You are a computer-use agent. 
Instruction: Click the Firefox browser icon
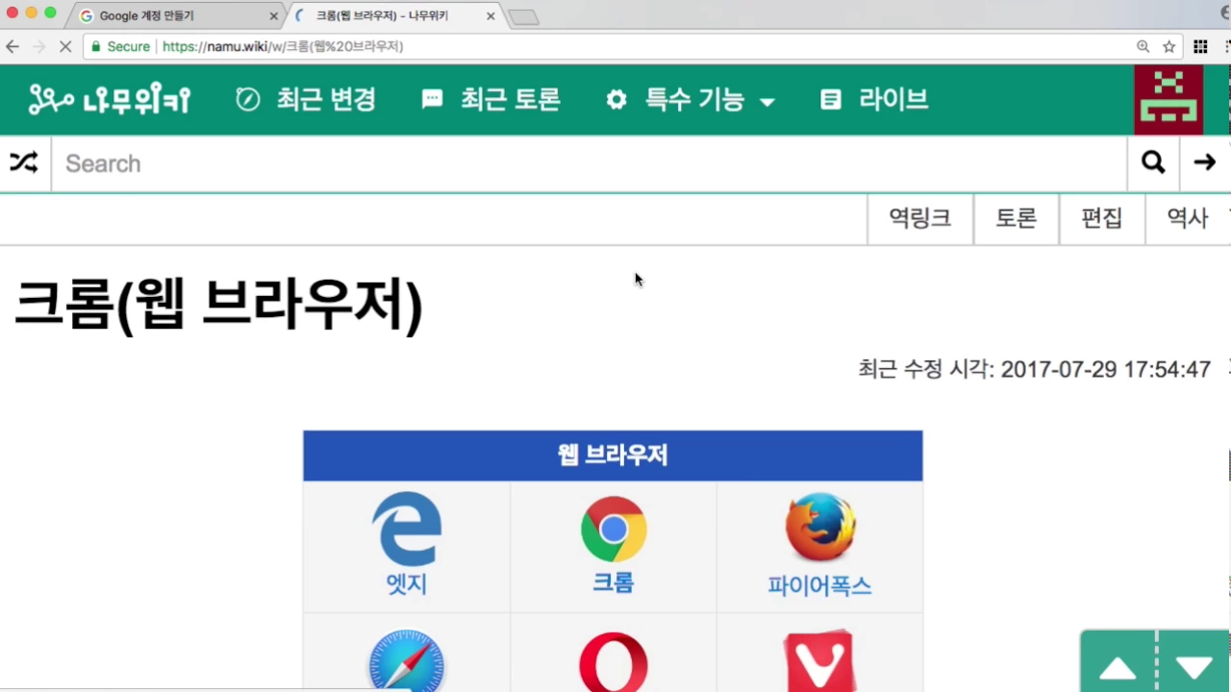point(820,528)
